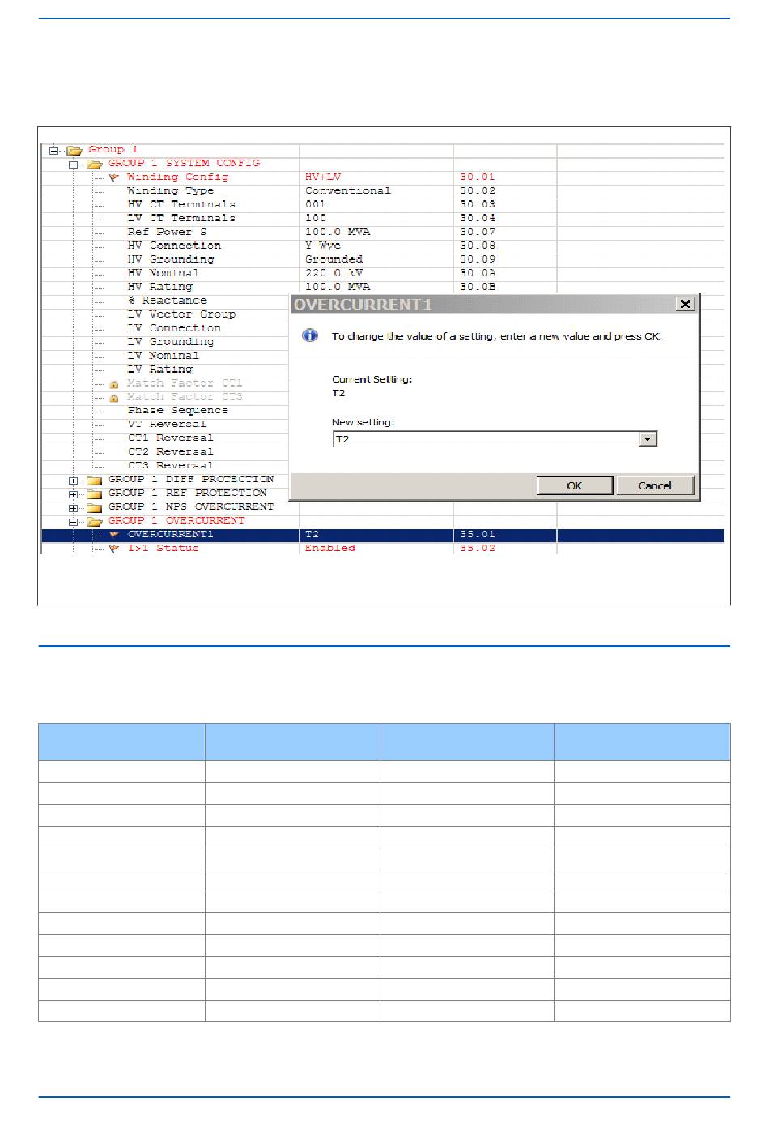
Task: Collapse GROUP 1 SYSTEM CONFIG node
Action: pos(74,164)
